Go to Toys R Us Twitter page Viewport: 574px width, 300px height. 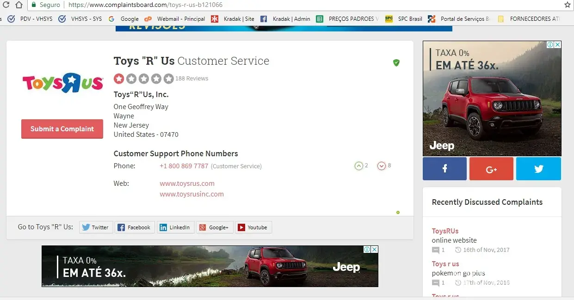96,227
